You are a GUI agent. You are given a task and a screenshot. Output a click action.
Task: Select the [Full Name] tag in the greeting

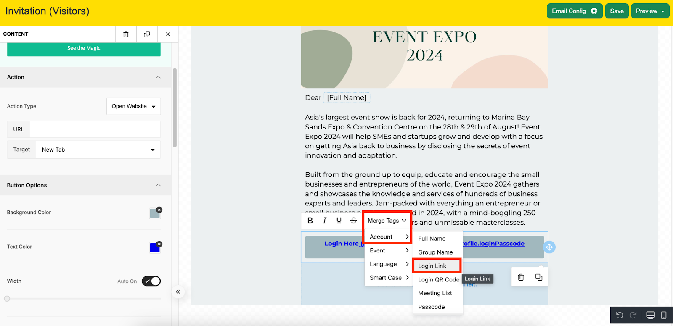347,98
